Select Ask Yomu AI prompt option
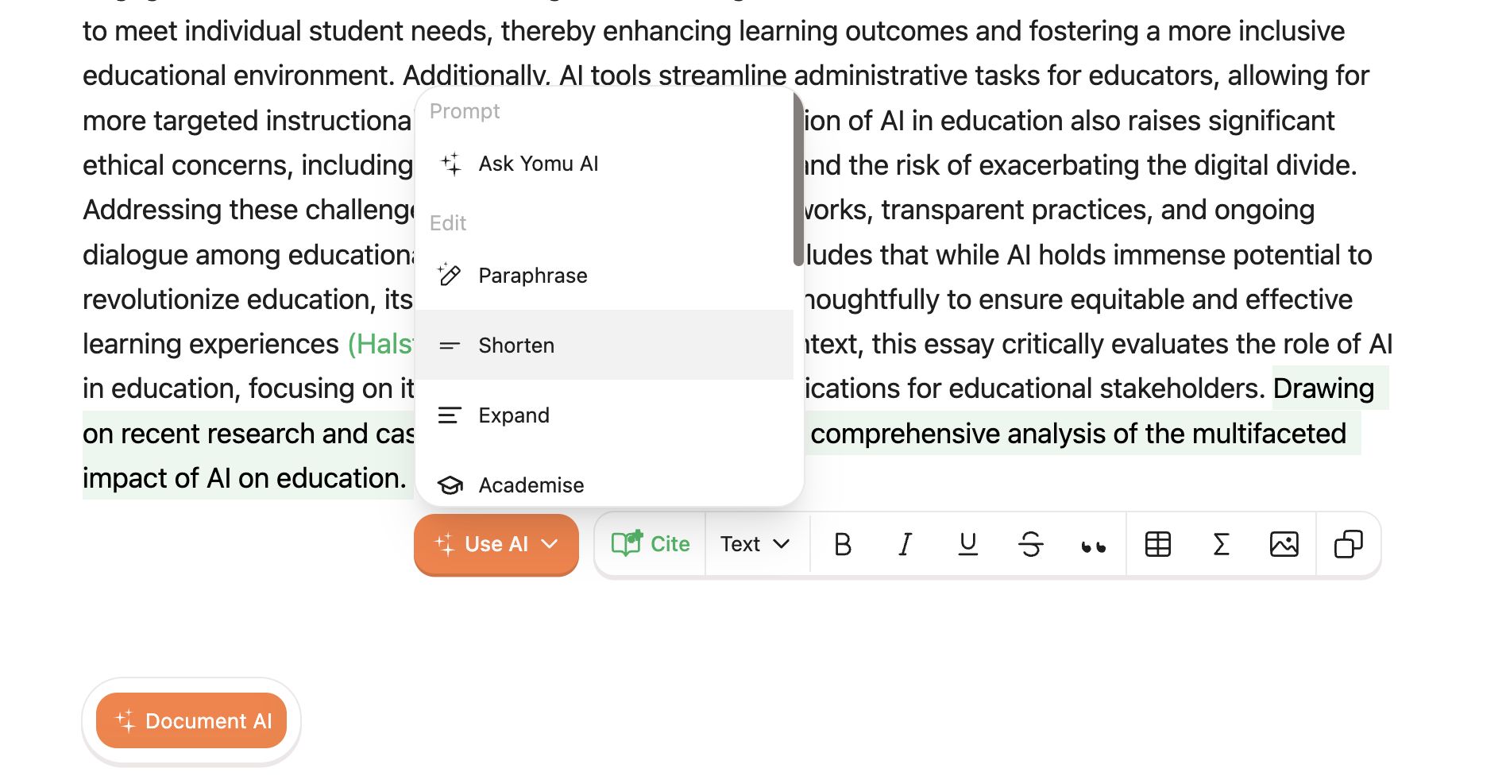The height and width of the screenshot is (780, 1506). point(538,164)
